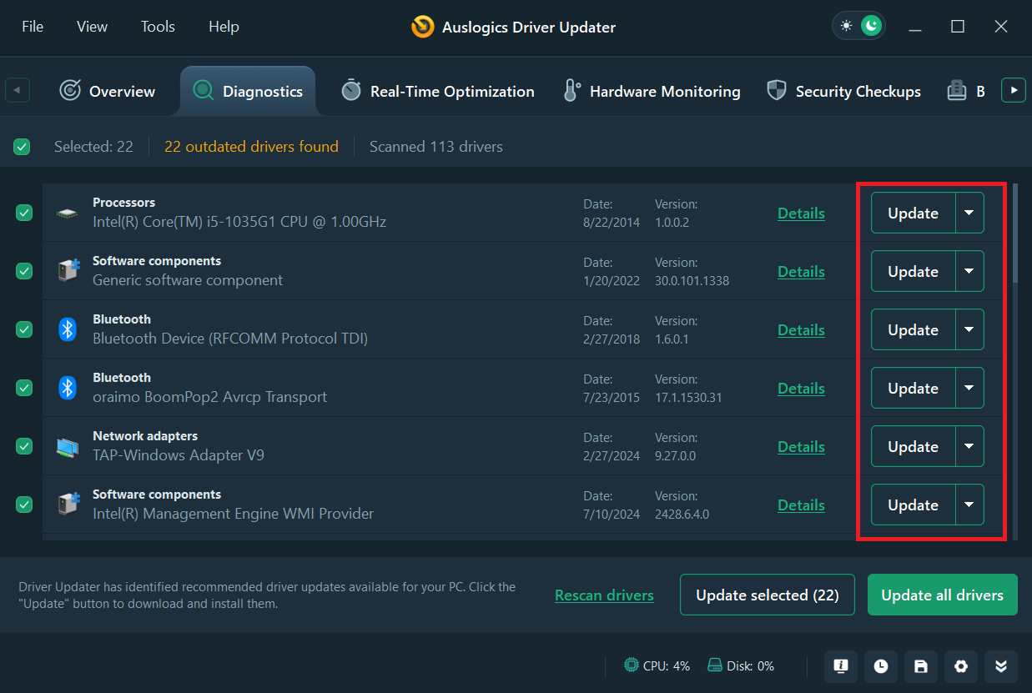Update the Intel Management Engine WMI Provider driver
This screenshot has height=693, width=1032.
coord(913,505)
